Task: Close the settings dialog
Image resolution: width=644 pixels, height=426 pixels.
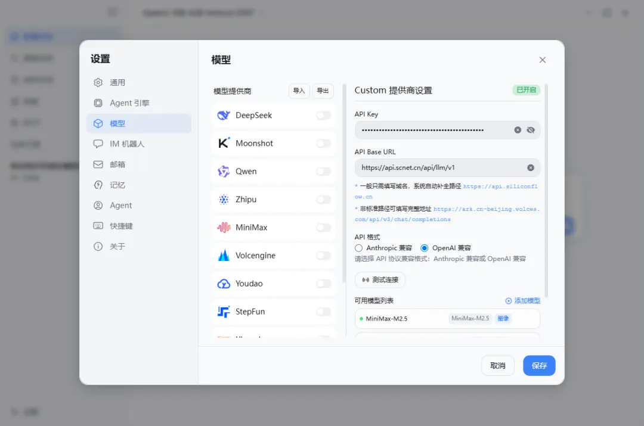Action: [543, 60]
